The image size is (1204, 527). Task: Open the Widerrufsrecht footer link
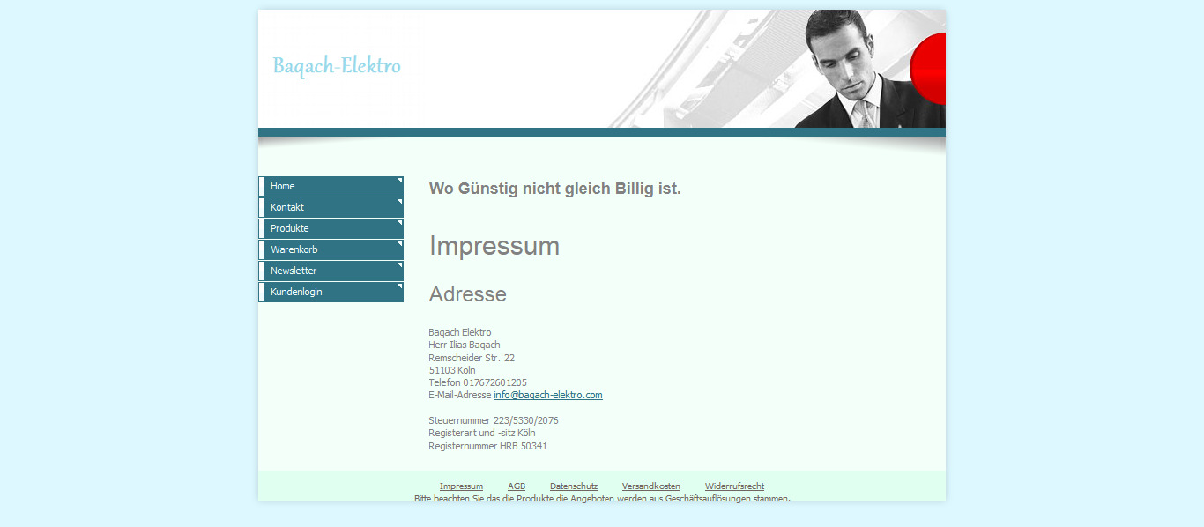pos(734,486)
